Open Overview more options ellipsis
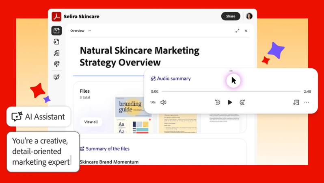 coord(89,30)
